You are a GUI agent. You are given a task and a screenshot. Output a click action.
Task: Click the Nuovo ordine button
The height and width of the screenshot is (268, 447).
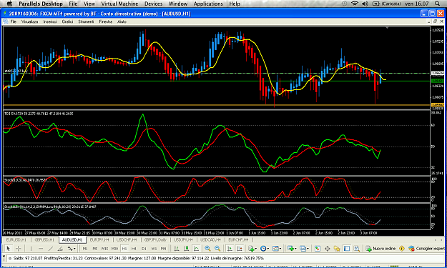(x=380, y=249)
